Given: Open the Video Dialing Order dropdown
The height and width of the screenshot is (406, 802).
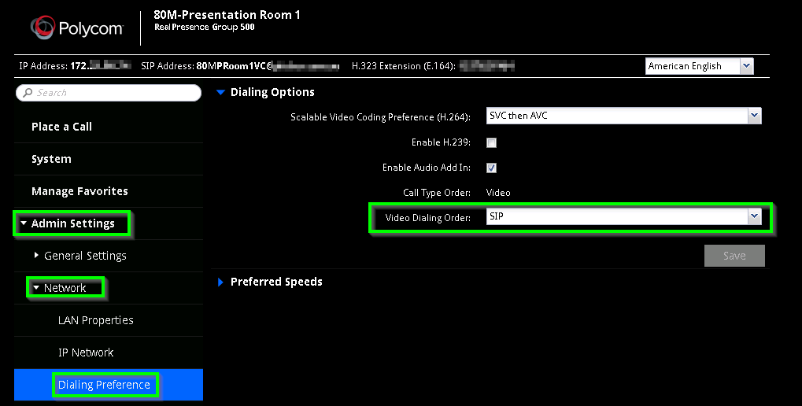Looking at the screenshot, I should tap(623, 216).
